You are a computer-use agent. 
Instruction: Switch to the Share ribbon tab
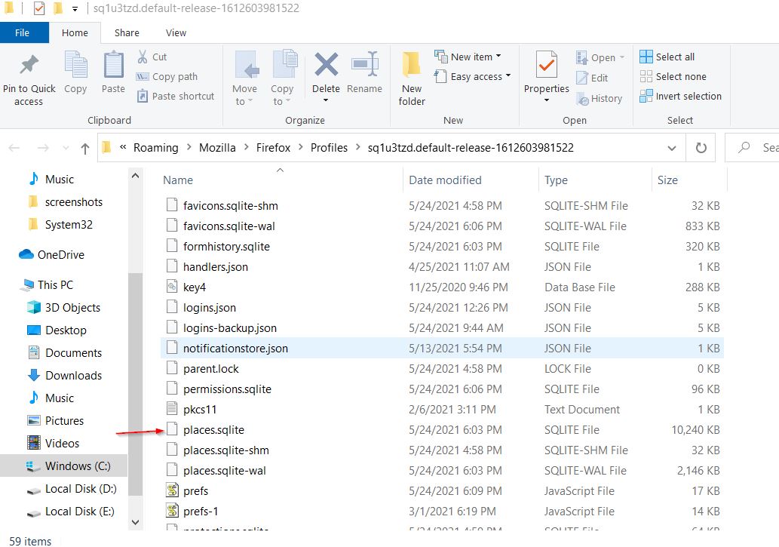pyautogui.click(x=127, y=33)
